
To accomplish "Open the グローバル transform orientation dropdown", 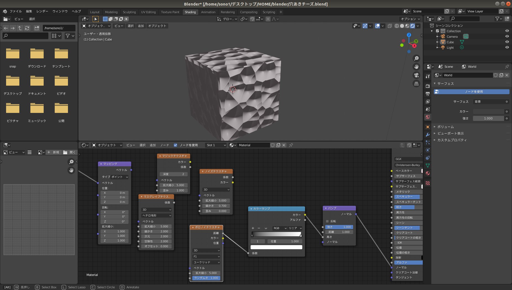I will 227,19.
